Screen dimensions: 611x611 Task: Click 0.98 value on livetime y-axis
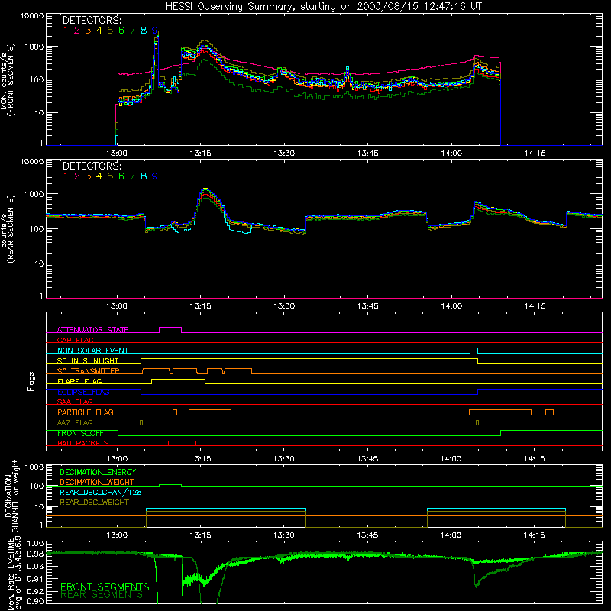(36, 554)
